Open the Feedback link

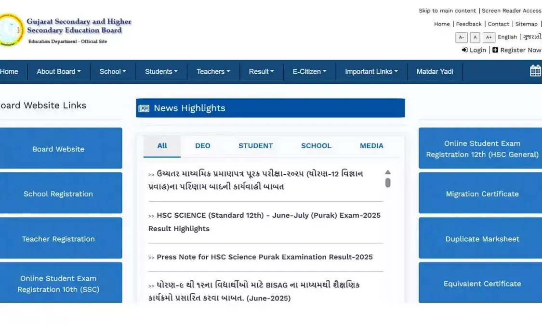(469, 24)
